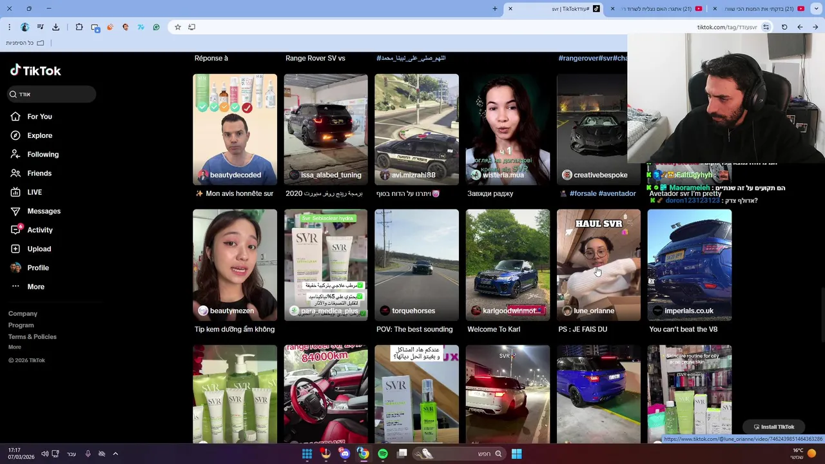Click the weather widget in the taskbar

click(804, 454)
